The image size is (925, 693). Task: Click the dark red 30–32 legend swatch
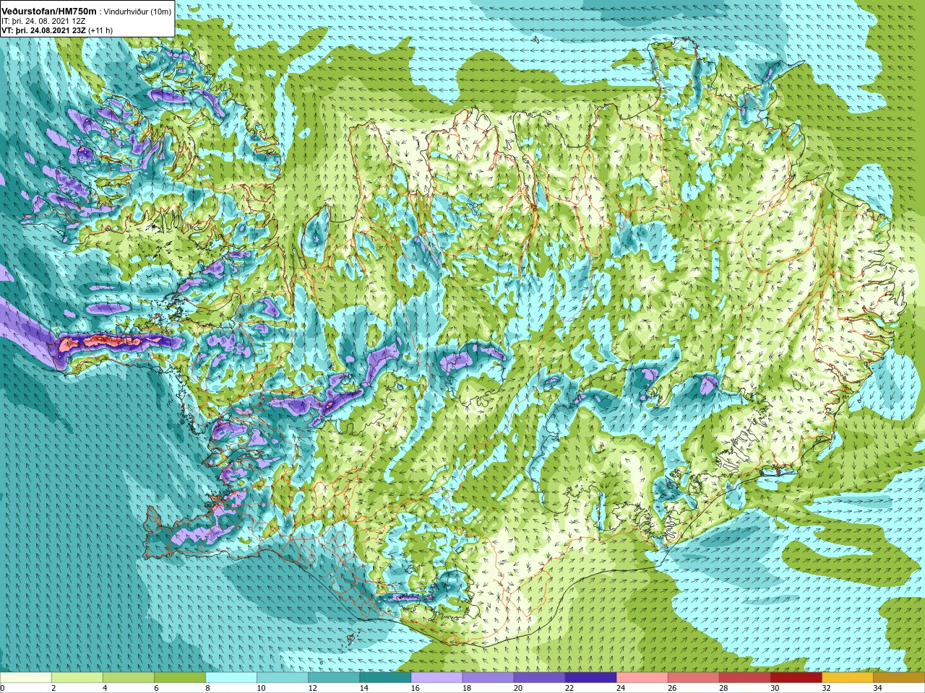pos(796,678)
